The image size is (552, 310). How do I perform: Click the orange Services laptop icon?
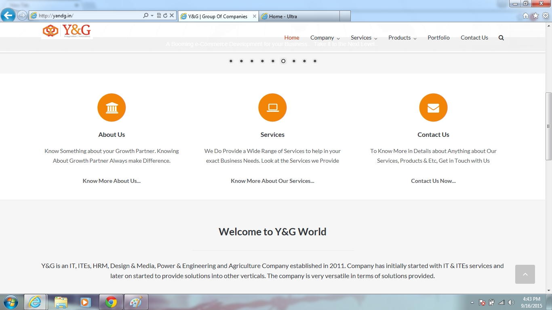[x=272, y=108]
